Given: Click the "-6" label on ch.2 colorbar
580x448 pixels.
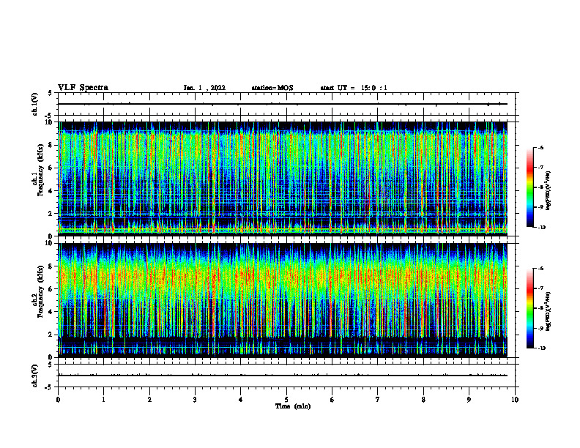Looking at the screenshot, I should (540, 269).
